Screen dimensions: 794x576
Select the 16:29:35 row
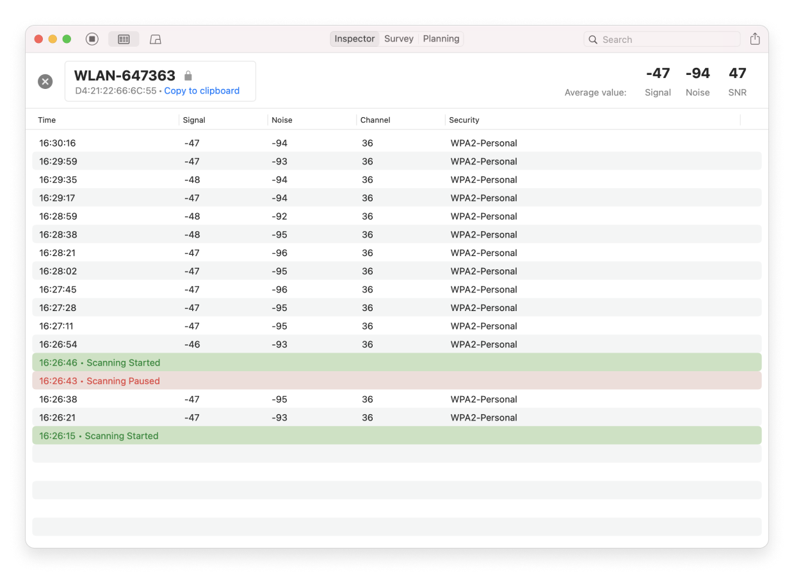tap(397, 180)
